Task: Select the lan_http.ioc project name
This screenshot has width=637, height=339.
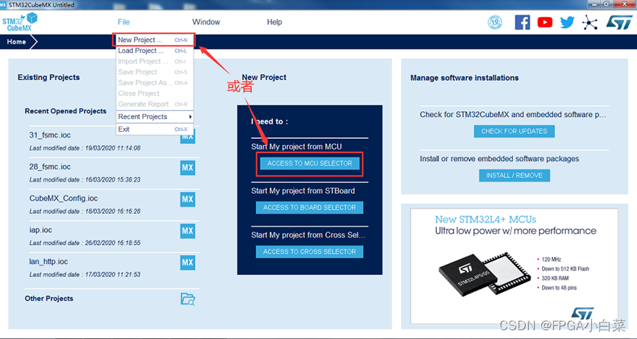Action: (49, 262)
